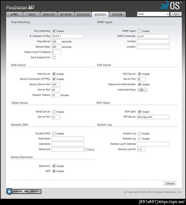Uncheck Web Server Enable
This screenshot has width=186, height=205.
point(54,74)
